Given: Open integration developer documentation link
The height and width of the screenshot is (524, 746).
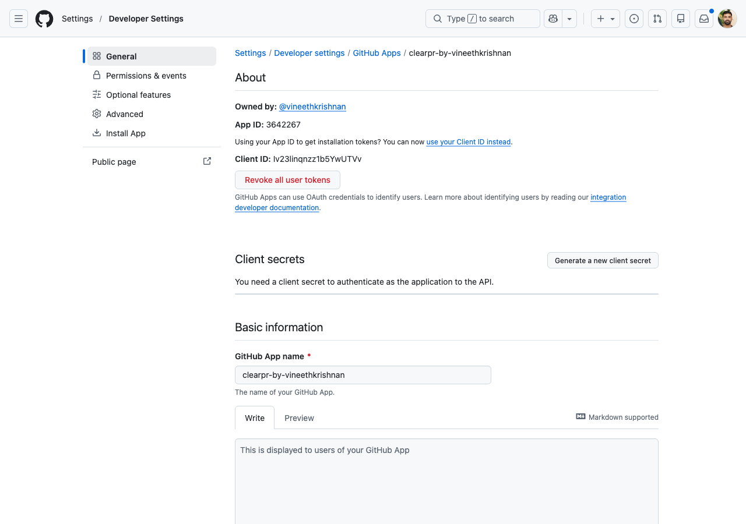Looking at the screenshot, I should coord(431,203).
